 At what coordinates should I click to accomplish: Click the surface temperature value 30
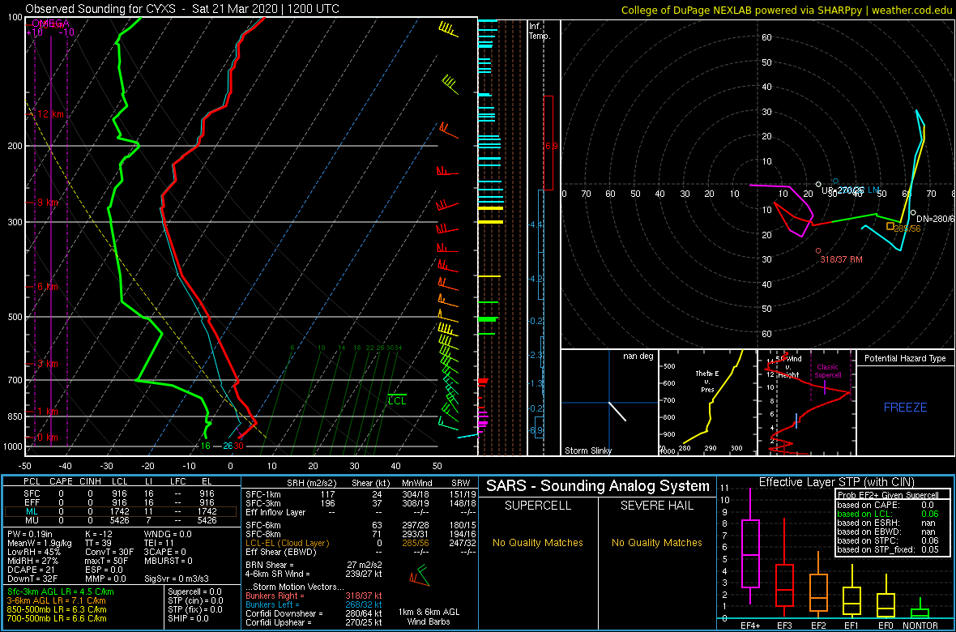pyautogui.click(x=239, y=446)
